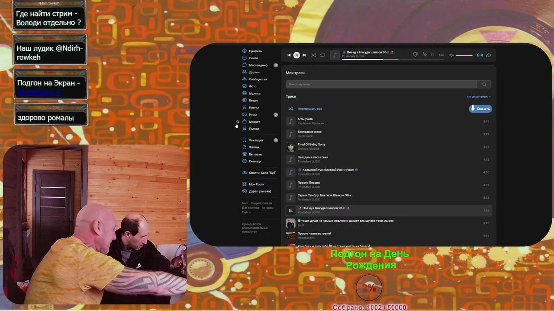Click the Голоса coin icon

click(245, 129)
